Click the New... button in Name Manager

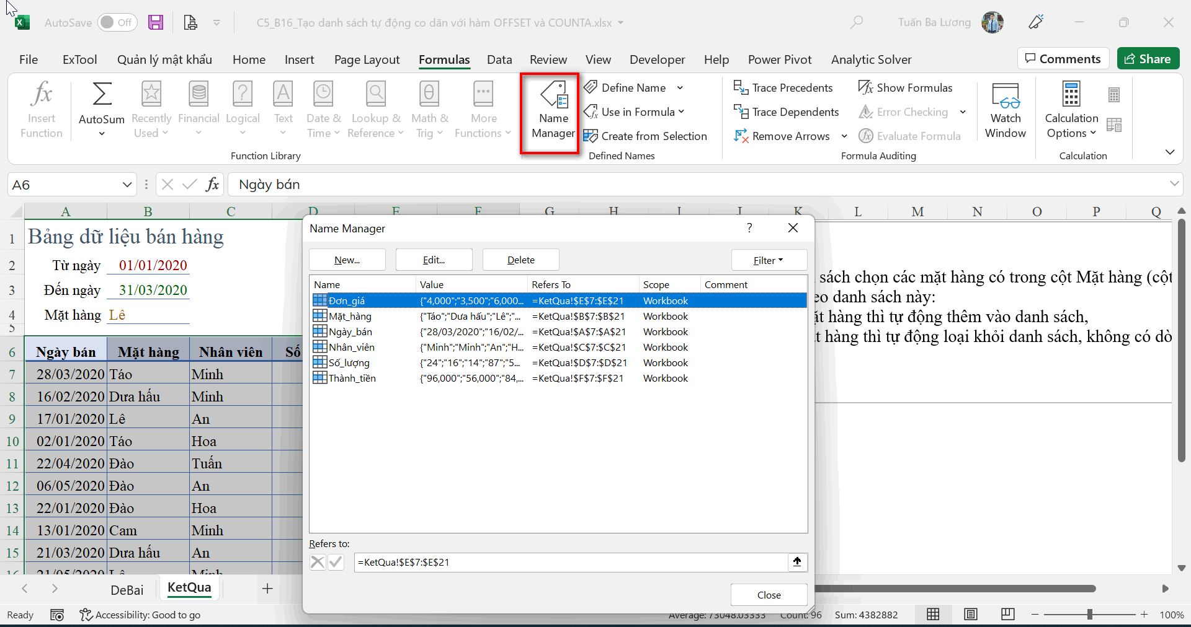pos(347,260)
